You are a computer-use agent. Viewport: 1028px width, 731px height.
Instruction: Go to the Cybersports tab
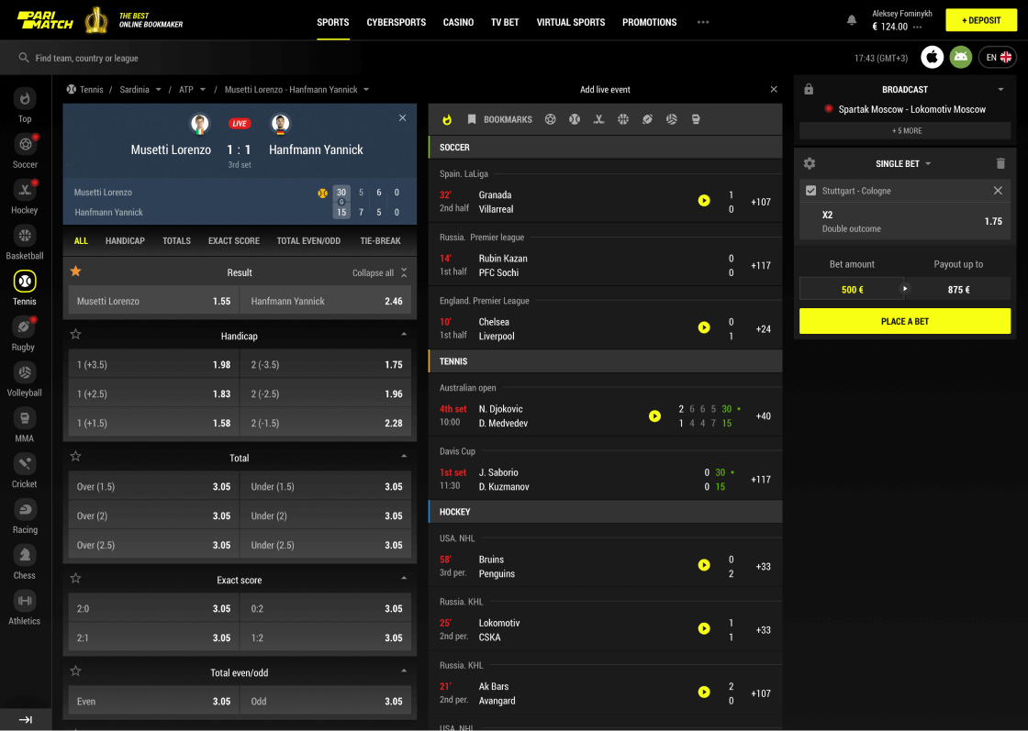396,22
